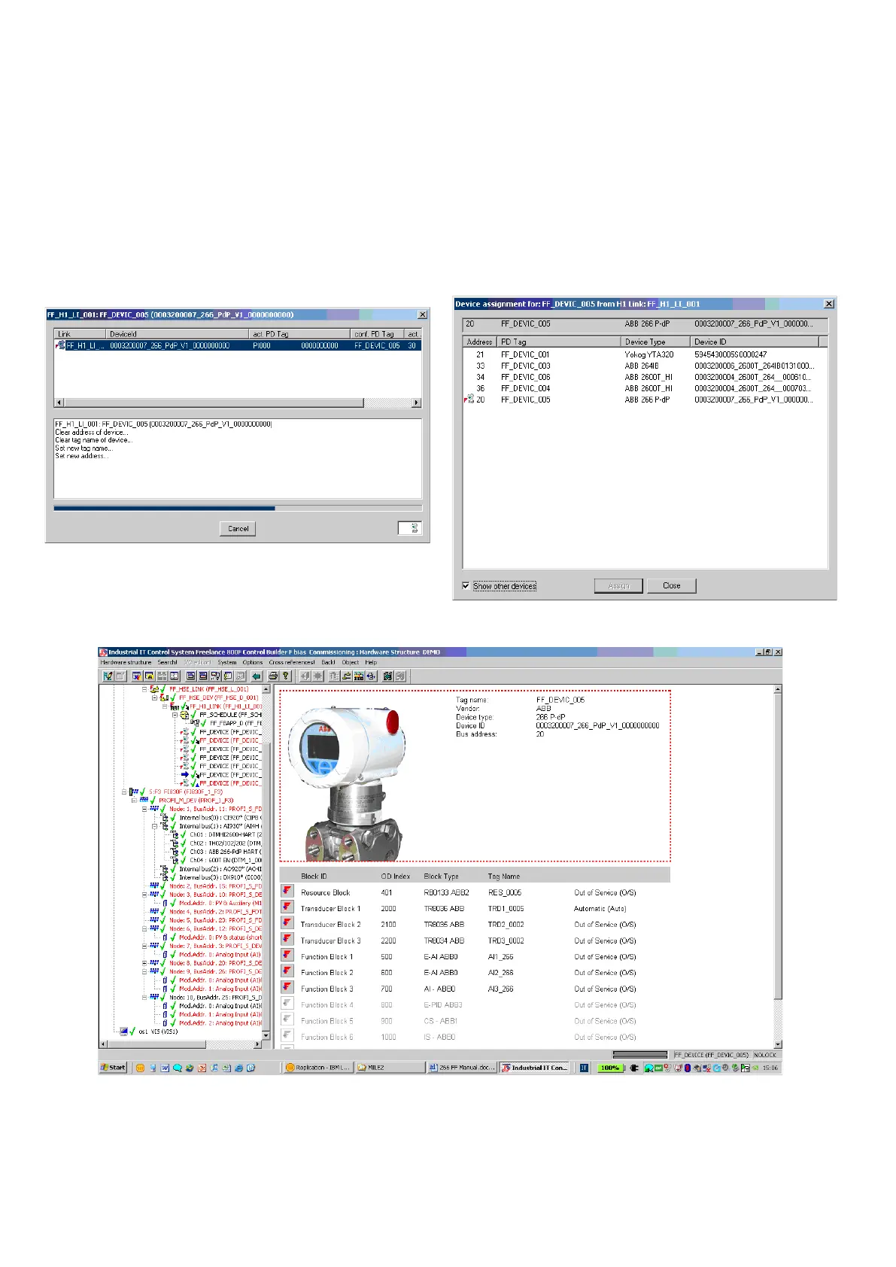Select FF_SCHEDULE in the hardware tree
This screenshot has width=896, height=1267.
[x=230, y=715]
